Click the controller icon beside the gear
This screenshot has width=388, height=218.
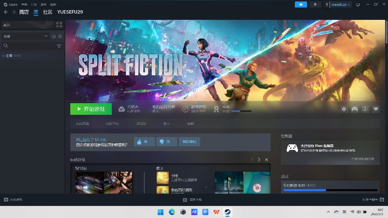[x=355, y=109]
